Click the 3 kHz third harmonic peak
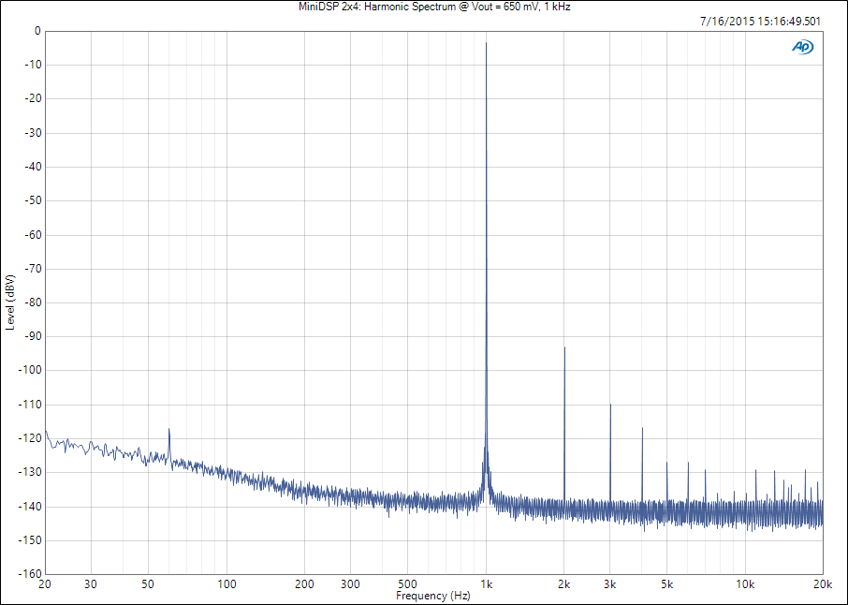Image resolution: width=848 pixels, height=605 pixels. click(x=610, y=405)
